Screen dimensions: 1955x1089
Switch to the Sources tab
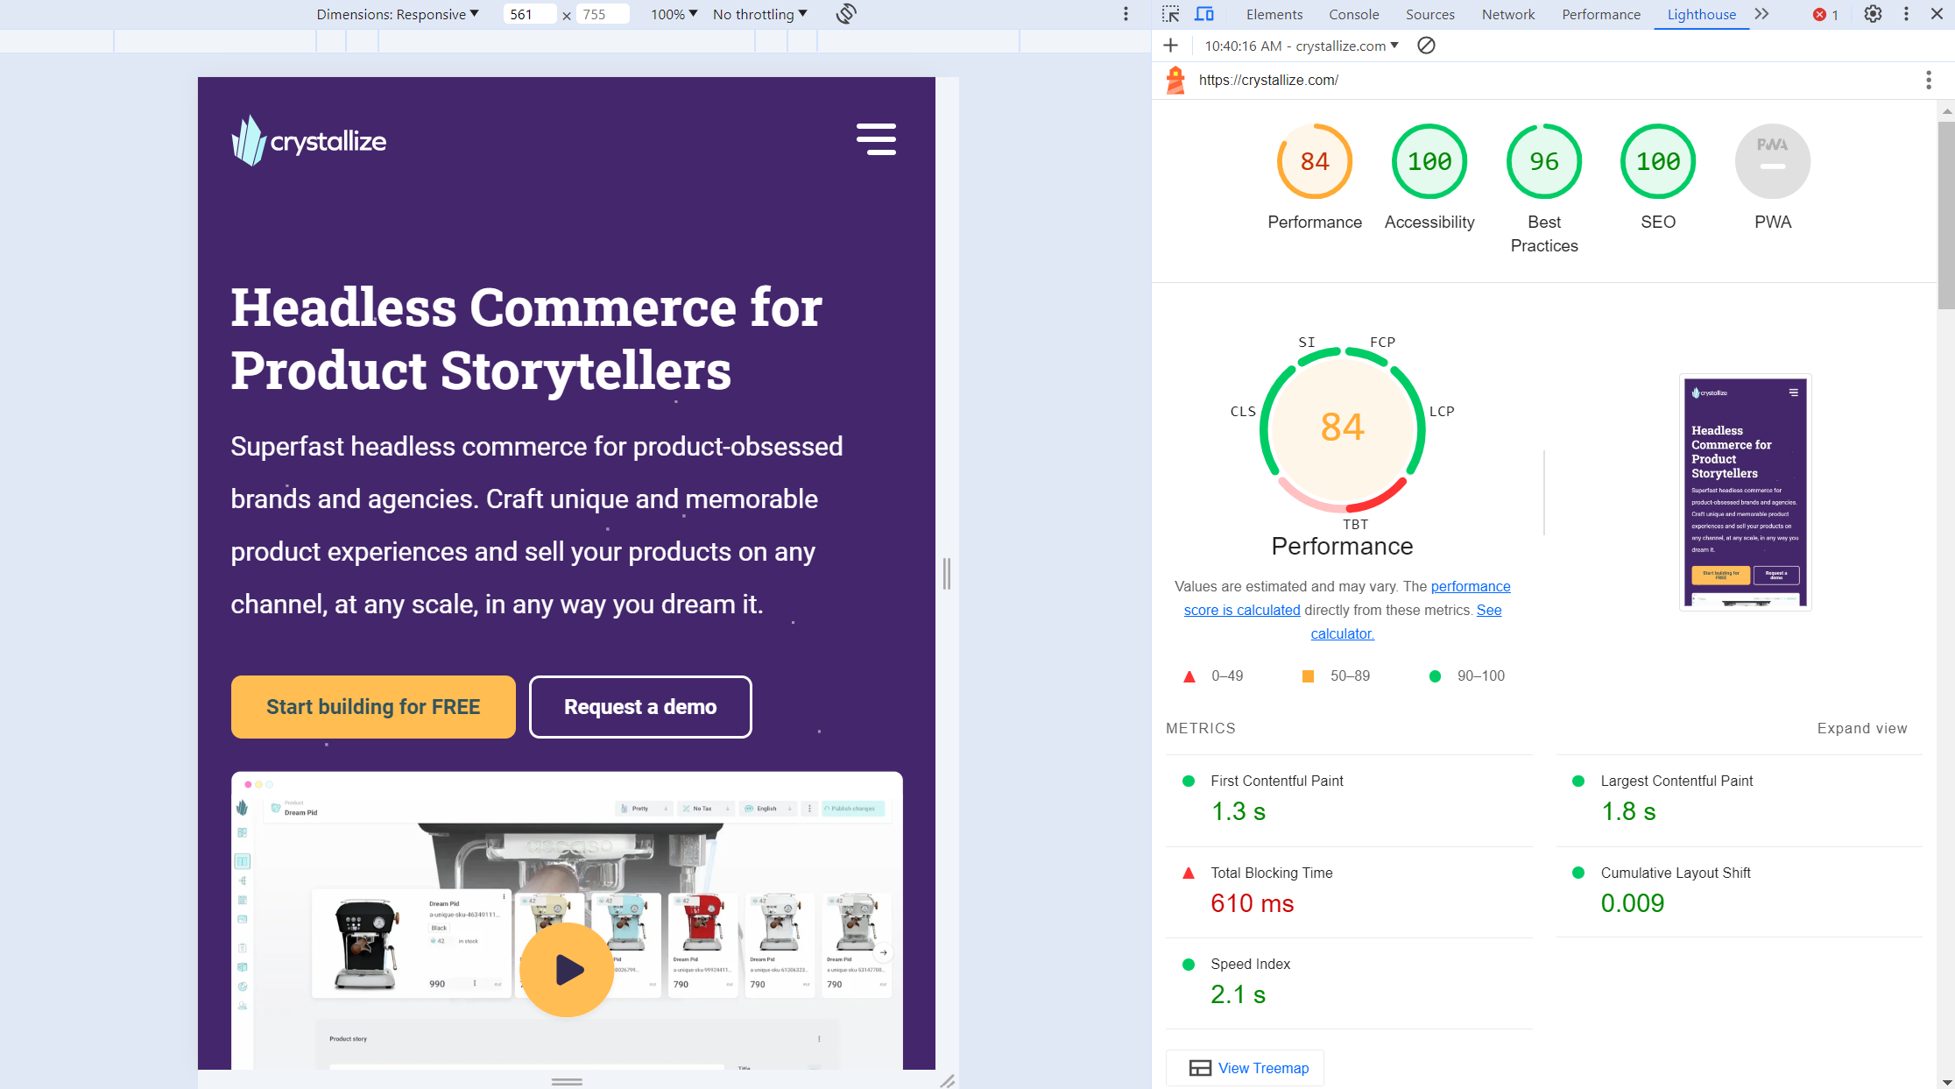pyautogui.click(x=1429, y=14)
